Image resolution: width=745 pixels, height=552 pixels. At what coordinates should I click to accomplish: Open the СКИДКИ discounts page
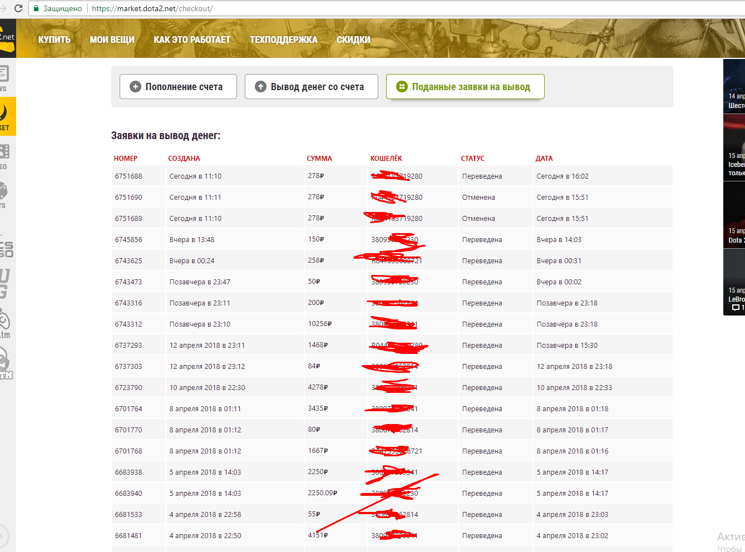coord(353,40)
